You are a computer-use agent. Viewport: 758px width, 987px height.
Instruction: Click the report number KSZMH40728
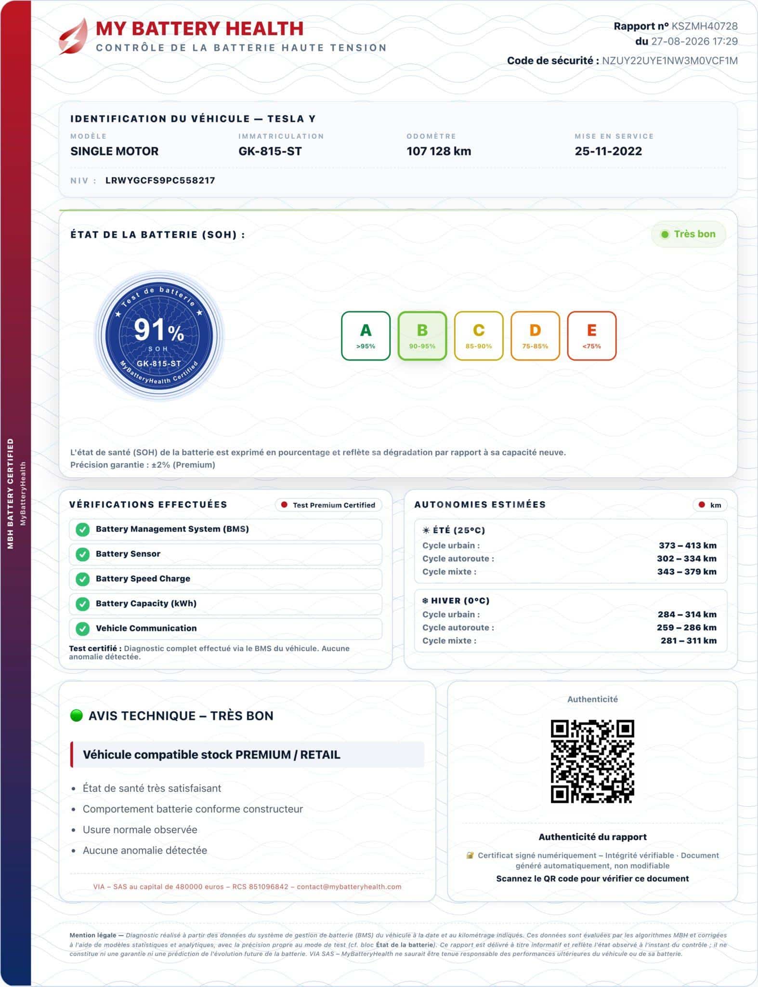pos(705,27)
